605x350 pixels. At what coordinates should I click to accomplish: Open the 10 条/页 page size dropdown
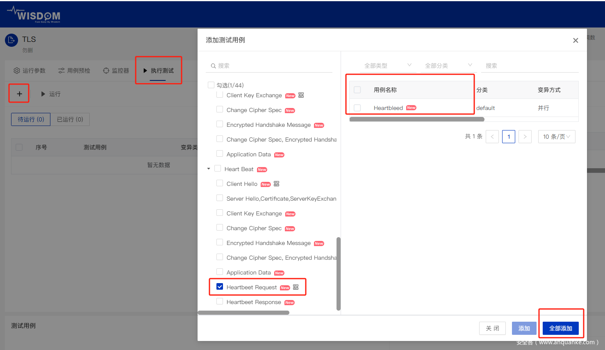(x=557, y=137)
